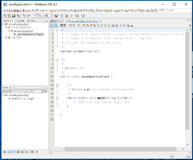The width and height of the screenshot is (193, 160).
Task: Select main(String[] args) in Navigator
Action: [x=23, y=98]
